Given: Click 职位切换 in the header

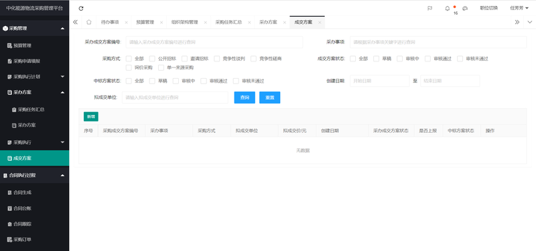Looking at the screenshot, I should coord(489,8).
